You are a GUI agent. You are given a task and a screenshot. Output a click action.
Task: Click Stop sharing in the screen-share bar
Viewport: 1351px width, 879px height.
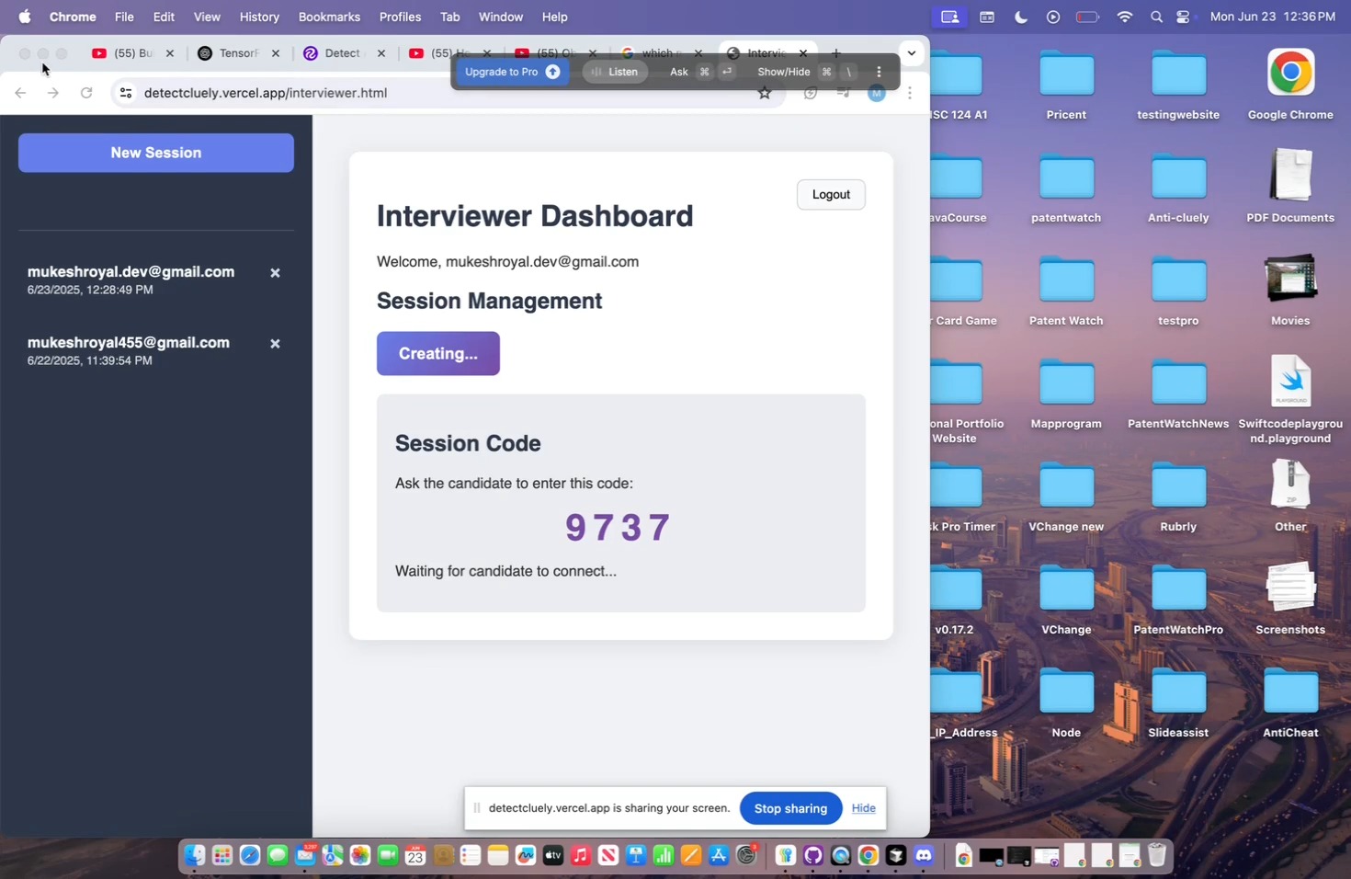pos(790,808)
